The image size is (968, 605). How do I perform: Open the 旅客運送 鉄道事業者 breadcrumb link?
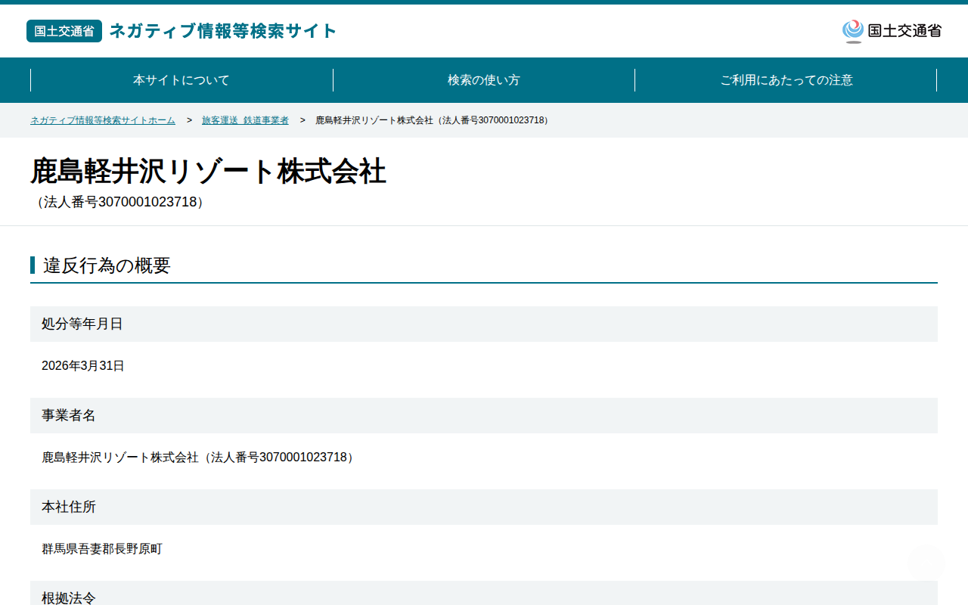coord(245,120)
